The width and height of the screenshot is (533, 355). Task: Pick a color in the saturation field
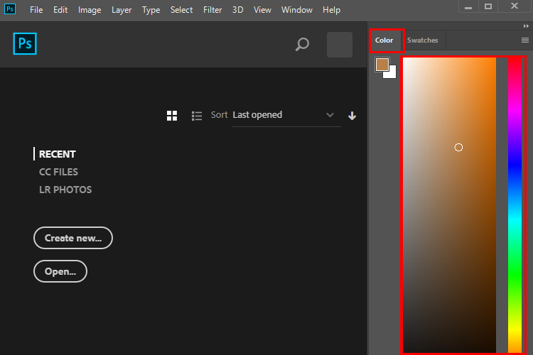click(449, 205)
